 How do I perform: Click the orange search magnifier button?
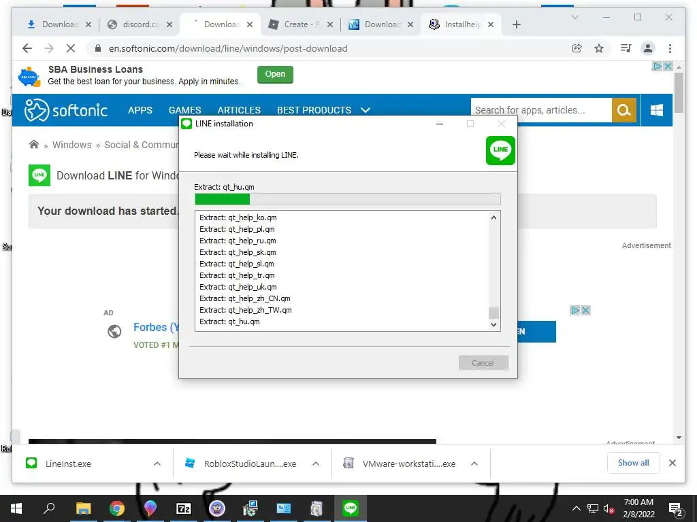623,110
